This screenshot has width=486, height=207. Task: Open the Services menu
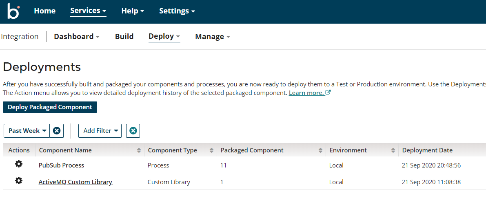pos(88,11)
